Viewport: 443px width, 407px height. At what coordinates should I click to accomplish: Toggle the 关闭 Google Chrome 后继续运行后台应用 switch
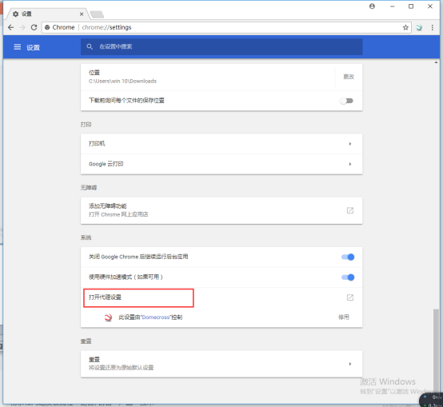point(348,257)
